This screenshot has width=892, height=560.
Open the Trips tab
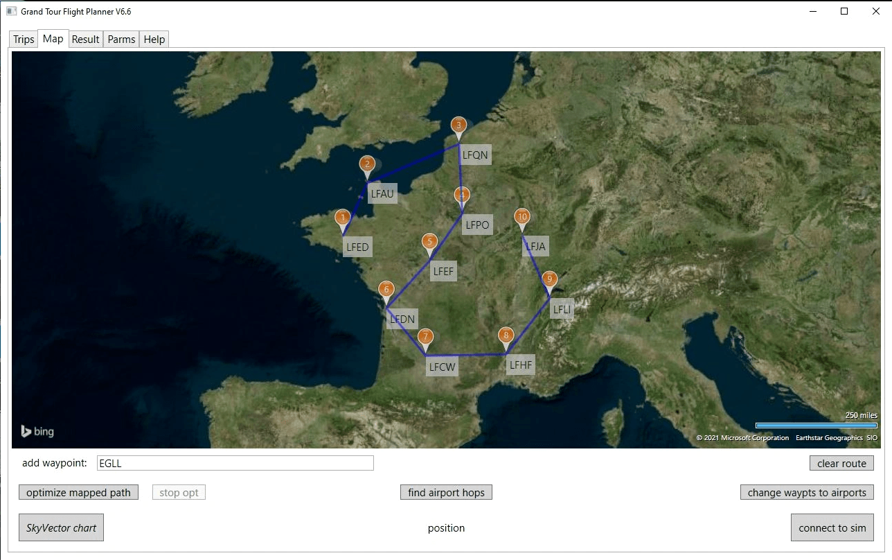tap(24, 40)
